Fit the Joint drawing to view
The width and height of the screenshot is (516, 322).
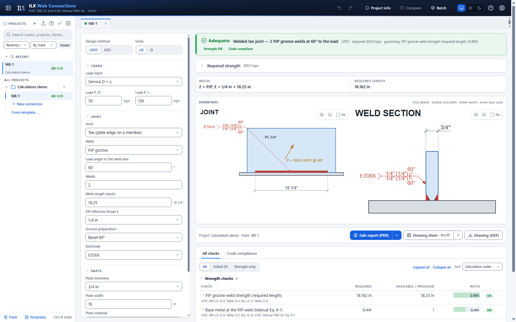pyautogui.click(x=341, y=115)
